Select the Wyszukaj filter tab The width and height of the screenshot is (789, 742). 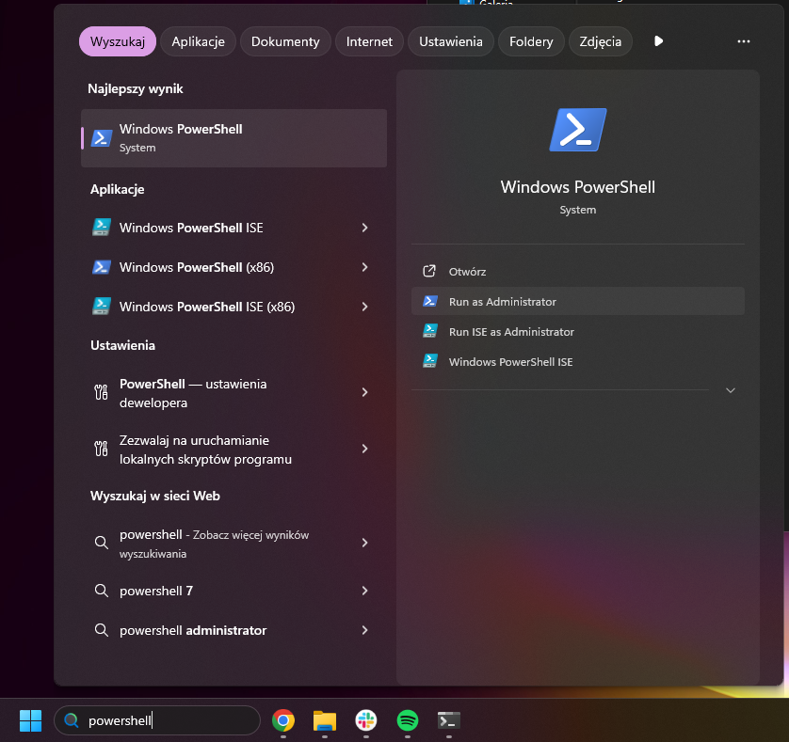[x=118, y=41]
